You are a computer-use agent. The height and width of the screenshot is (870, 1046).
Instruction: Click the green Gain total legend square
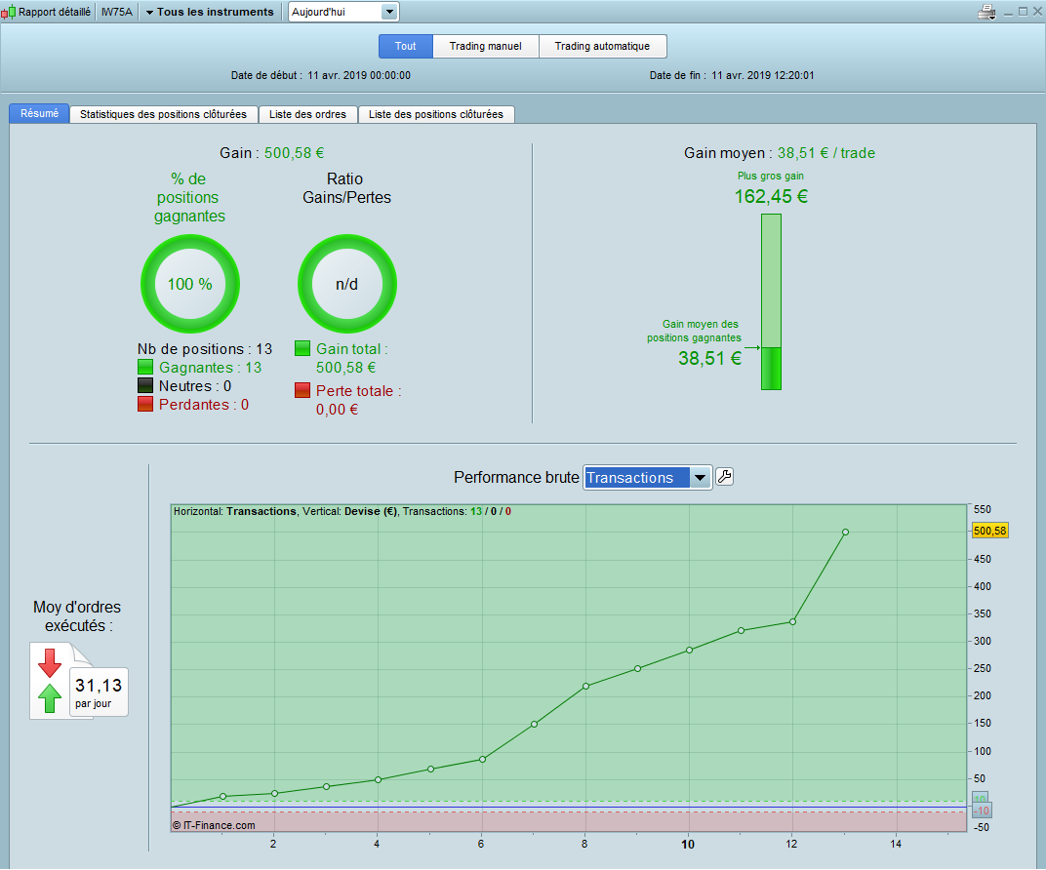(302, 348)
